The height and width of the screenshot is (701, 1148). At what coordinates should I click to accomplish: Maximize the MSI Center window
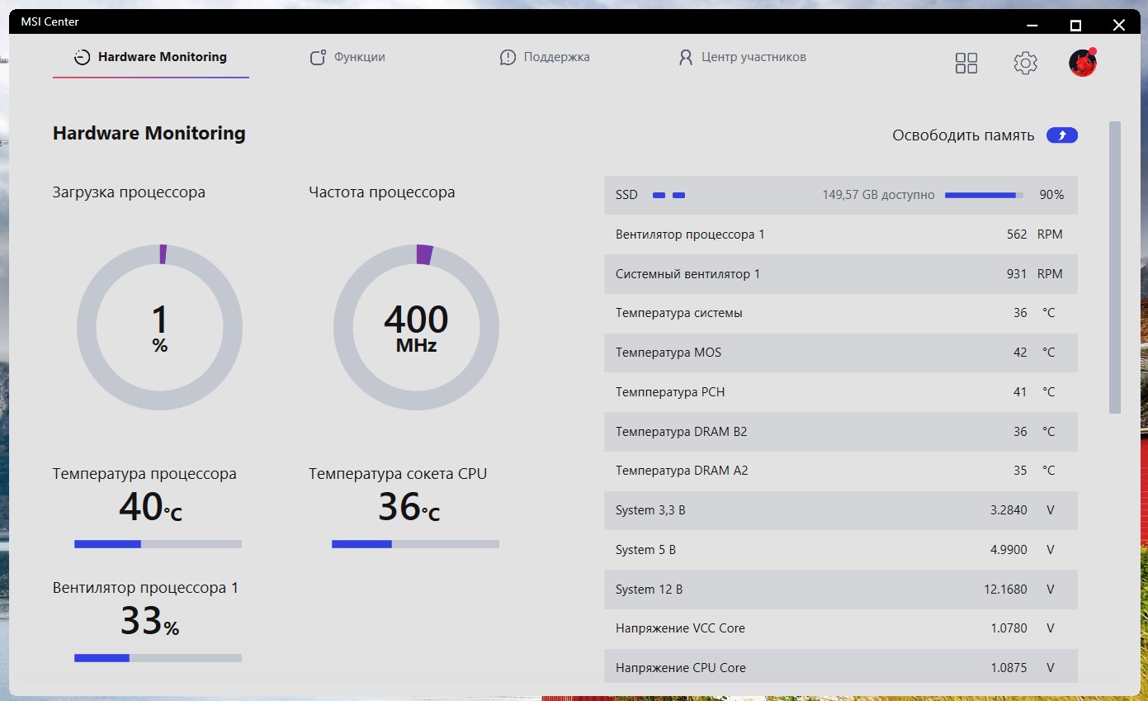[1075, 26]
